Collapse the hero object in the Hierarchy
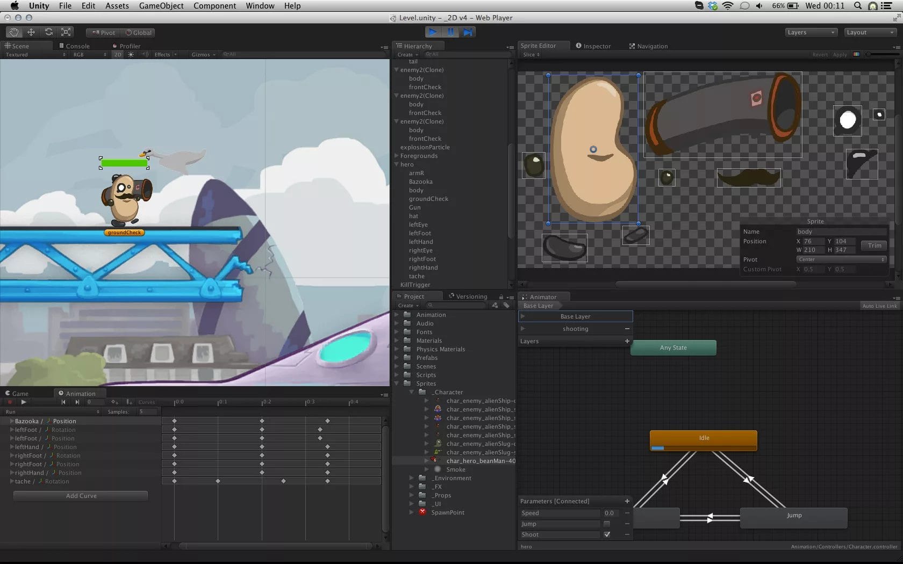 pos(396,164)
